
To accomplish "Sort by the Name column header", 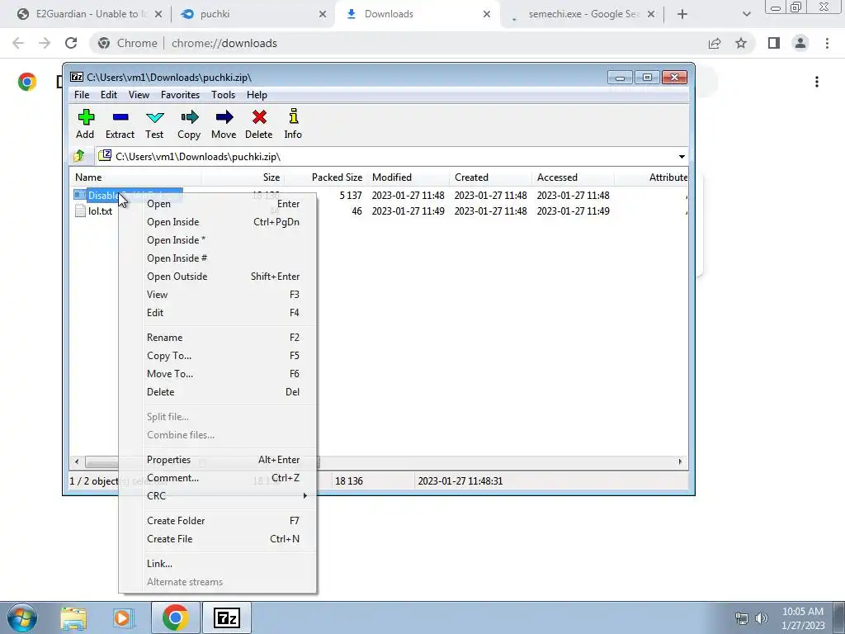I will tap(135, 177).
